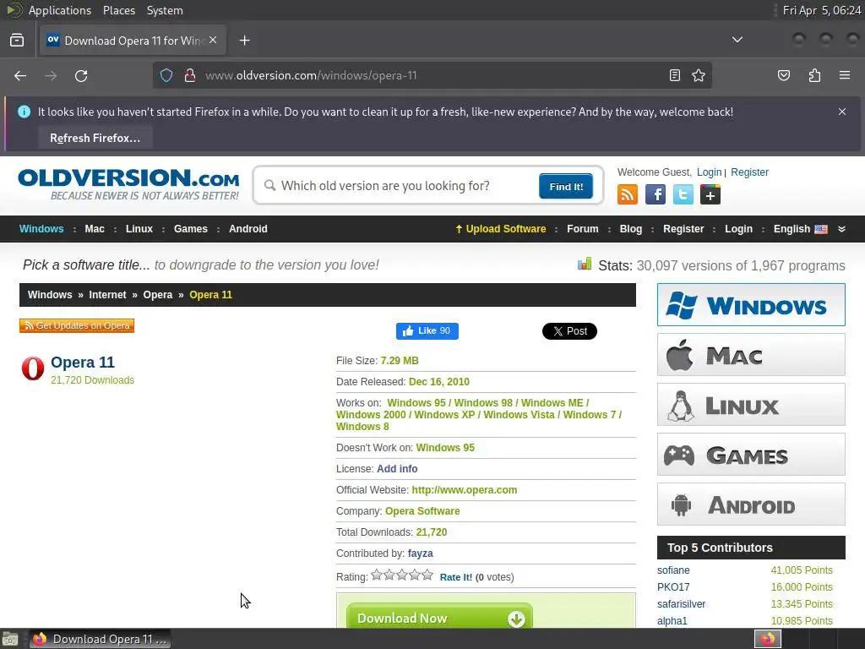The image size is (865, 649).
Task: Open the Windows platform banner
Action: tap(751, 304)
